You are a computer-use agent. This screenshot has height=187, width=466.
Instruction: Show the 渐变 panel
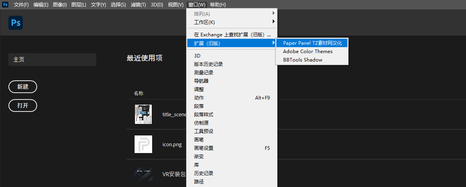(232, 156)
